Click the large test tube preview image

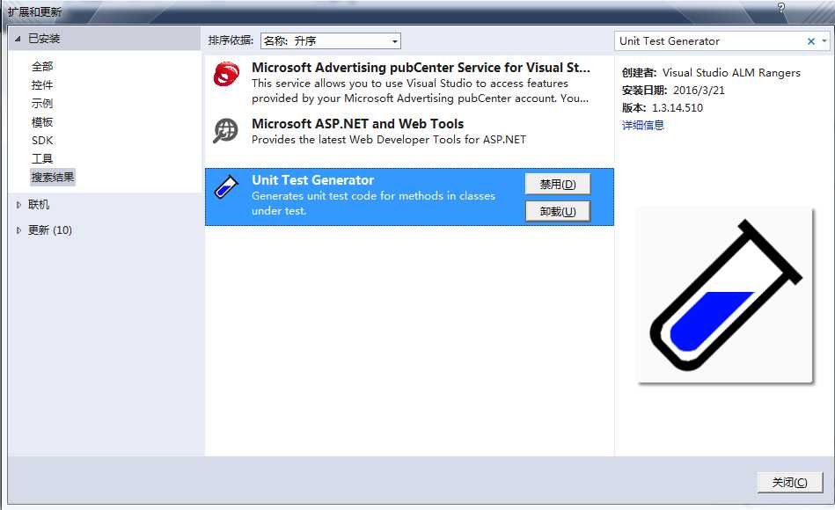click(725, 295)
